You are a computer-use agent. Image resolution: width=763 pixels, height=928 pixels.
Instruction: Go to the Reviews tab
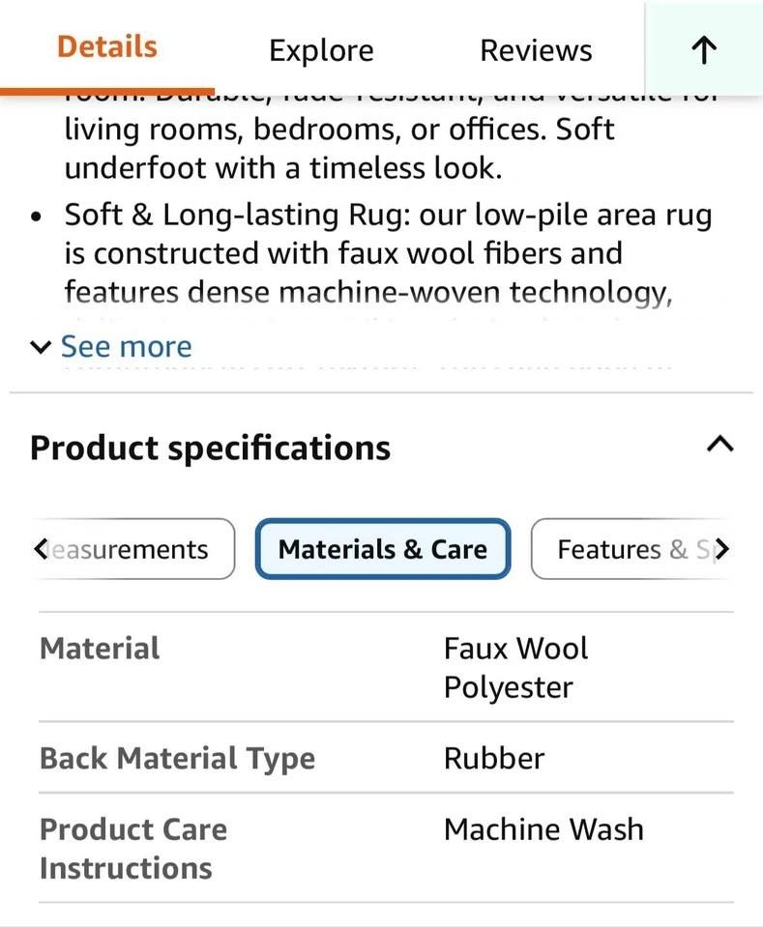pos(536,50)
